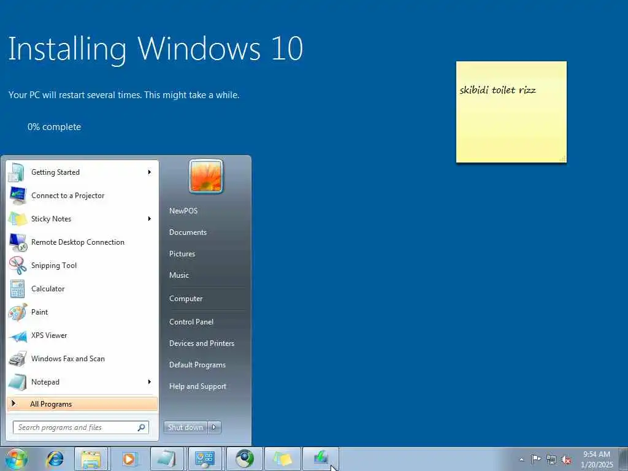628x471 pixels.
Task: Open Notepad from the Start menu list
Action: 82,381
